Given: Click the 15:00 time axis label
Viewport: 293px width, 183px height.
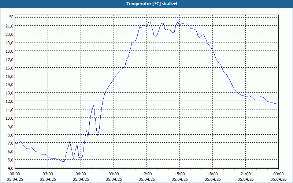Looking at the screenshot, I should coord(179,174).
